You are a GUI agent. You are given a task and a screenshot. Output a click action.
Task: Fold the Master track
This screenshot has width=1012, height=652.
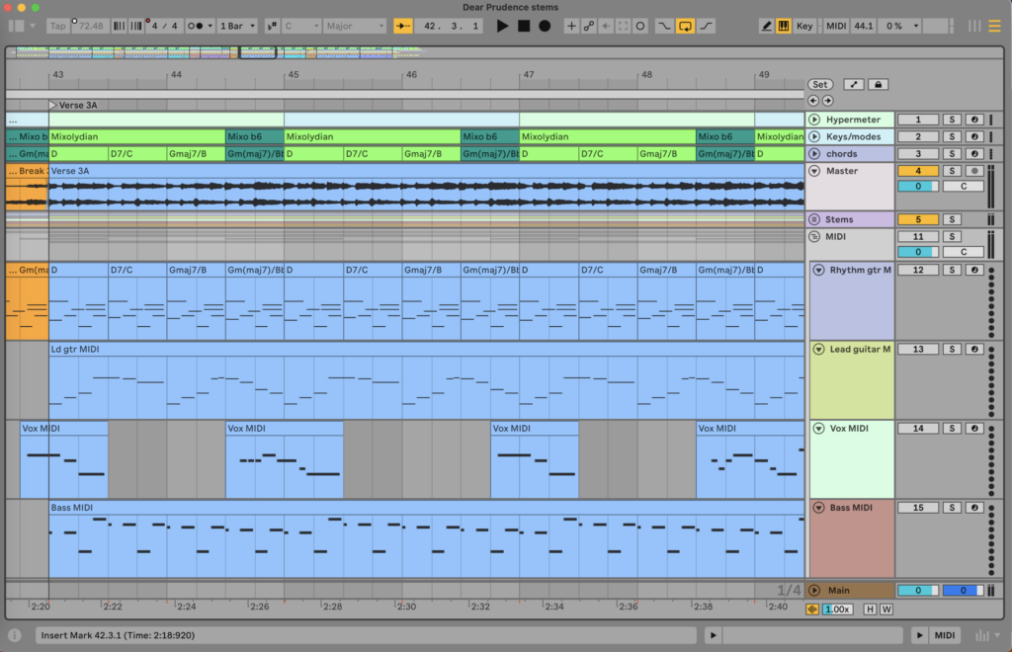814,171
